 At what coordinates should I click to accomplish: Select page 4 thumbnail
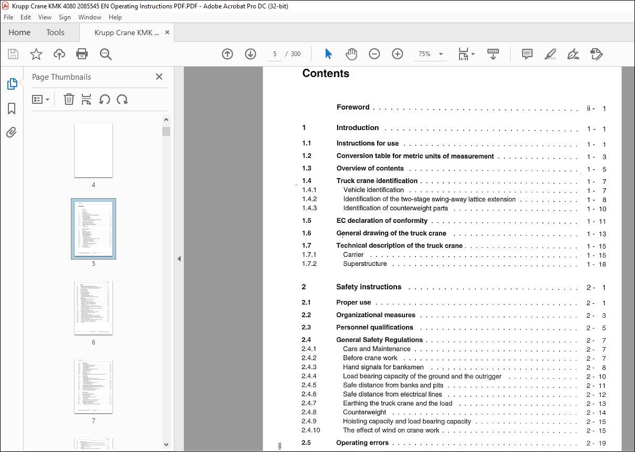click(93, 150)
